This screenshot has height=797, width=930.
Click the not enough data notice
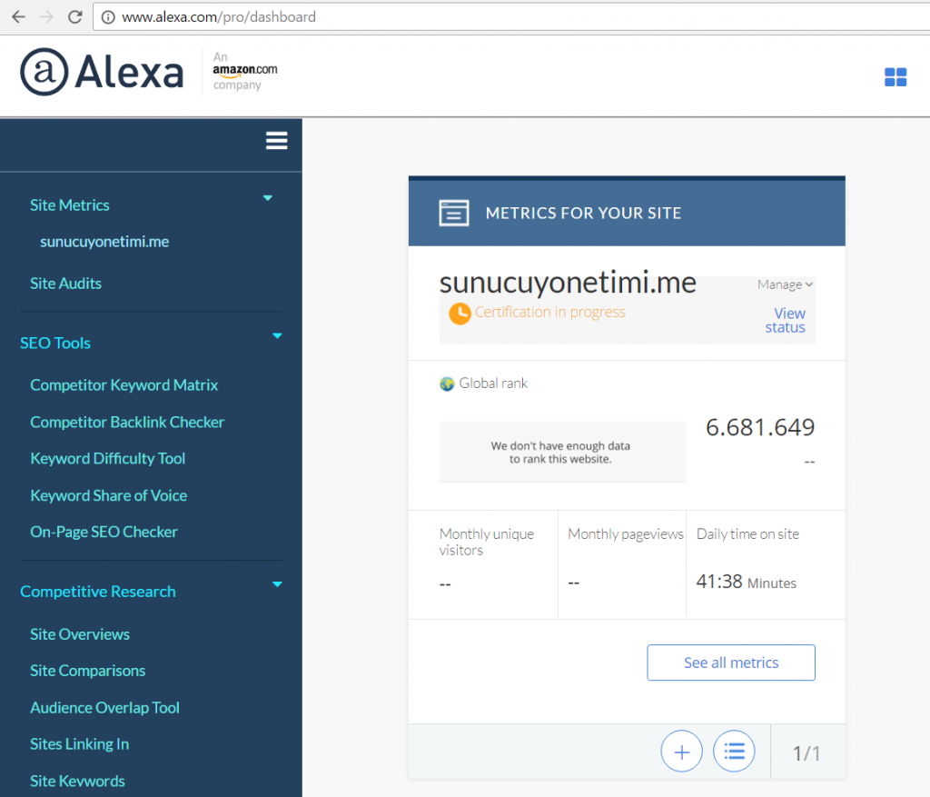(x=562, y=453)
